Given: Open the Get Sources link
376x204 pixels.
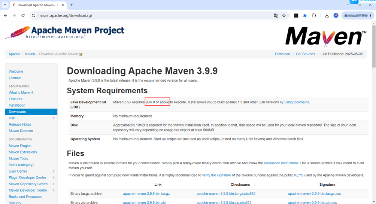Looking at the screenshot, I should (x=305, y=54).
